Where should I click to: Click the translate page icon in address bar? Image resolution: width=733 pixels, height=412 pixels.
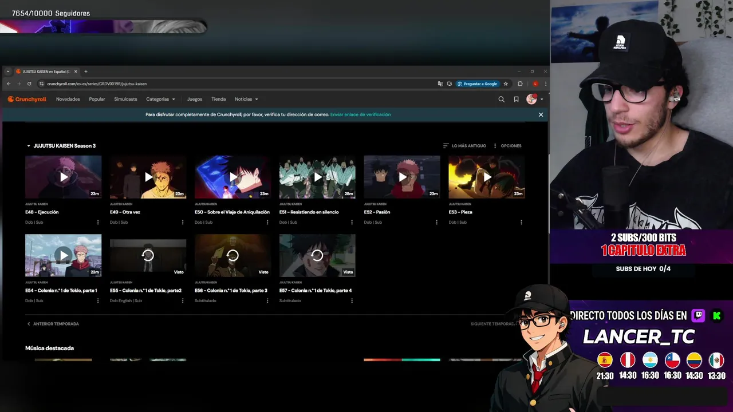click(x=440, y=84)
